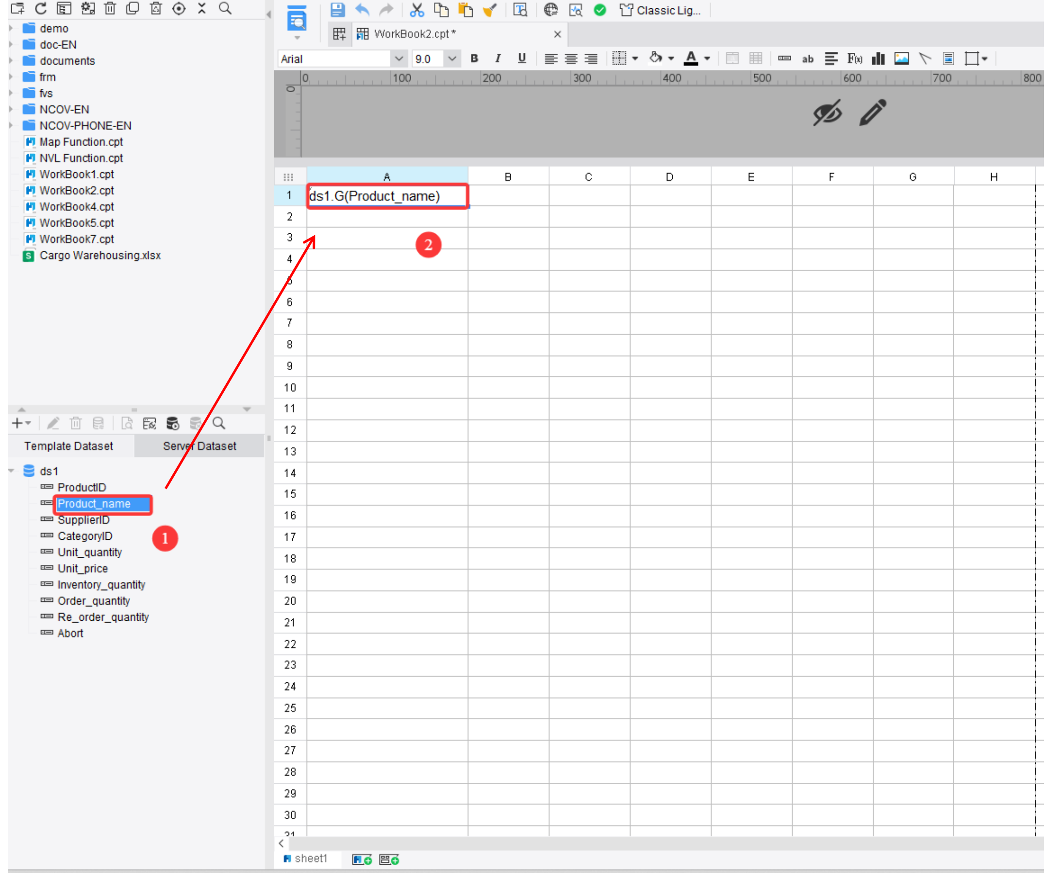This screenshot has width=1045, height=873.
Task: Search files with the magnifier icon
Action: pos(225,8)
